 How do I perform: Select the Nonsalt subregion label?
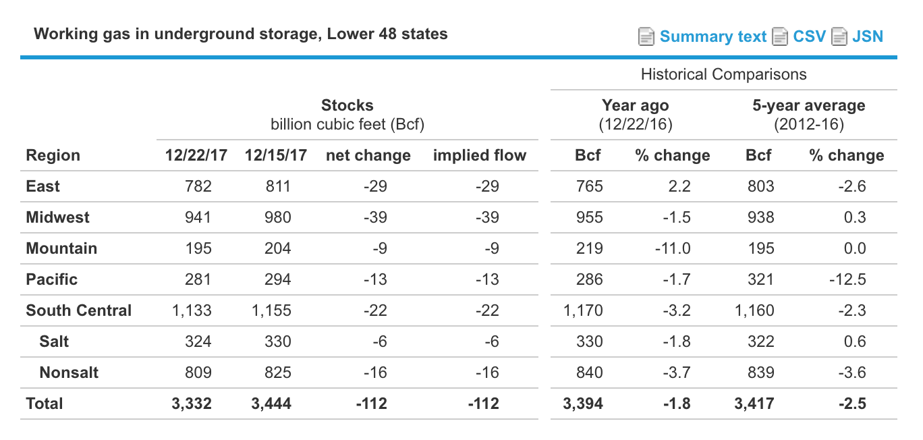click(68, 373)
